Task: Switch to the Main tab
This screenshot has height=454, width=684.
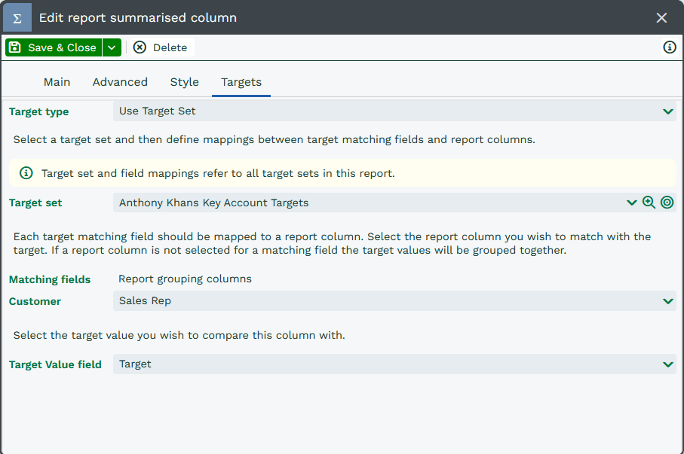Action: tap(57, 82)
